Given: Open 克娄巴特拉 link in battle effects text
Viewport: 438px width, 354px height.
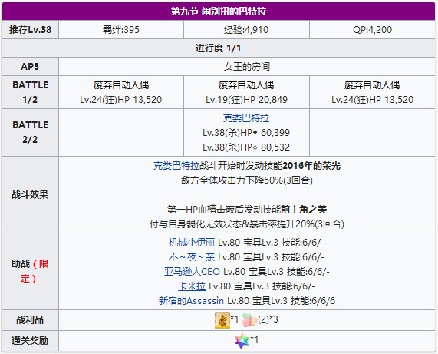Looking at the screenshot, I should (x=176, y=166).
